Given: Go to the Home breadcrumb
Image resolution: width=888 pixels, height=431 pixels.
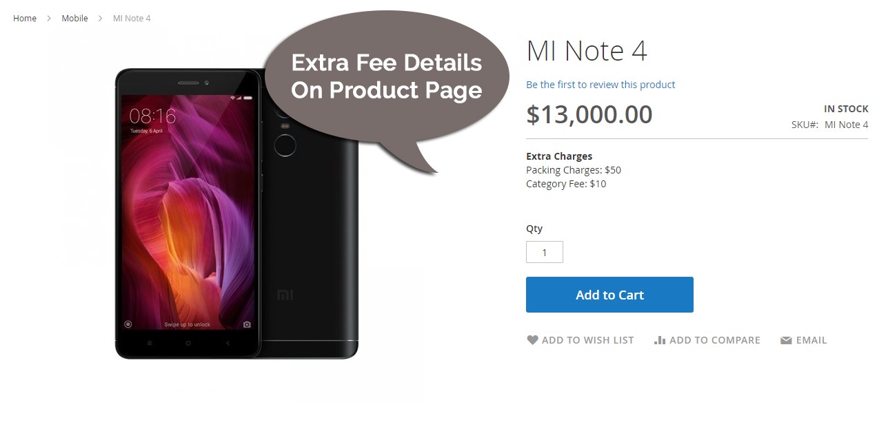Looking at the screenshot, I should (25, 19).
